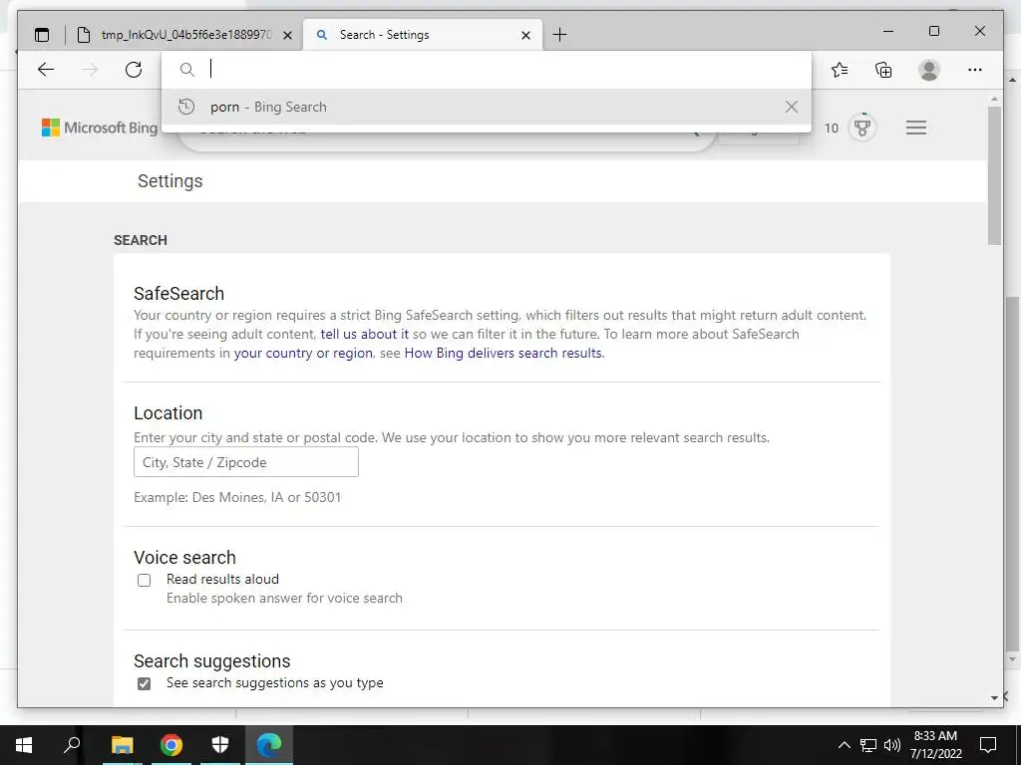The image size is (1021, 765).
Task: Click the Rewards points count 10
Action: point(832,128)
